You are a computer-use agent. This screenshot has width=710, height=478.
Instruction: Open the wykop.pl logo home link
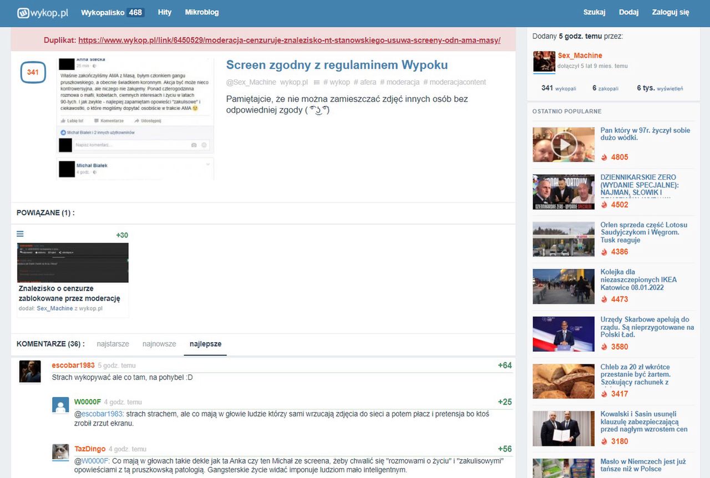[x=42, y=12]
